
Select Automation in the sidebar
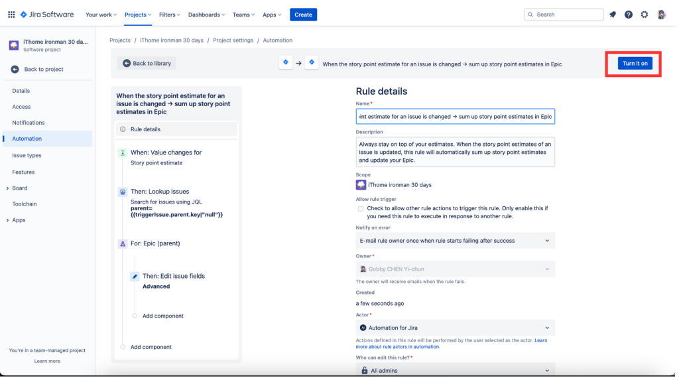[47, 139]
